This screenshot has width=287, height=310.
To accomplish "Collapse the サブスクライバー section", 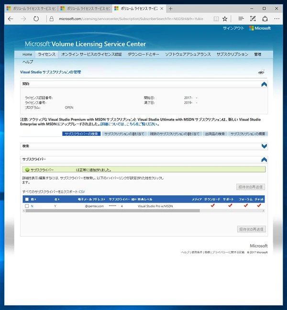I will (x=264, y=160).
